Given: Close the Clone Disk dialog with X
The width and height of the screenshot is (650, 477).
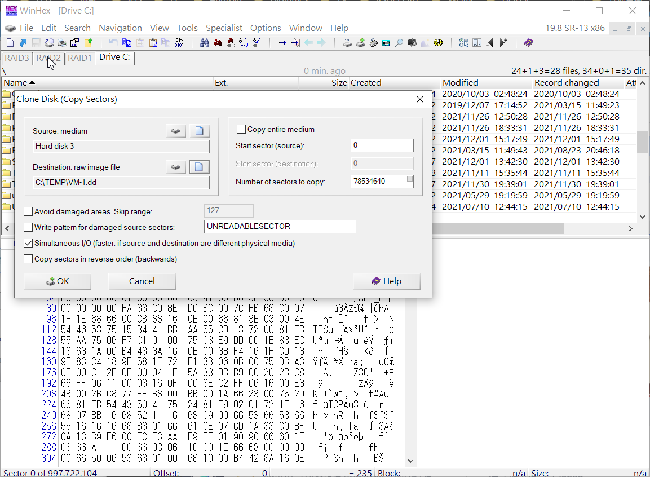Looking at the screenshot, I should click(x=420, y=99).
